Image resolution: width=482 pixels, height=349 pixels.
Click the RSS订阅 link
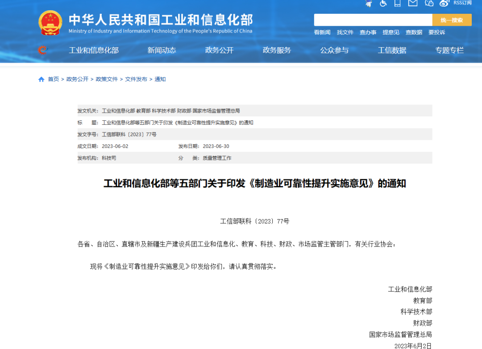(x=462, y=3)
